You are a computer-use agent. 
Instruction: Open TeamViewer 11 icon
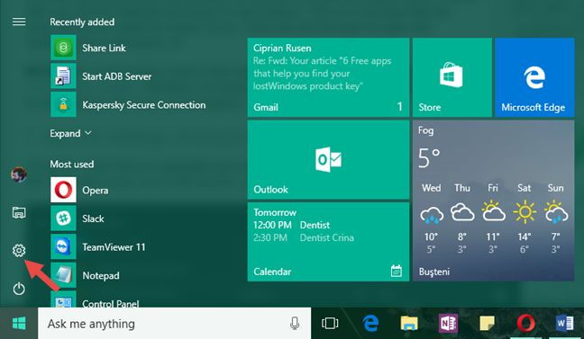click(63, 246)
